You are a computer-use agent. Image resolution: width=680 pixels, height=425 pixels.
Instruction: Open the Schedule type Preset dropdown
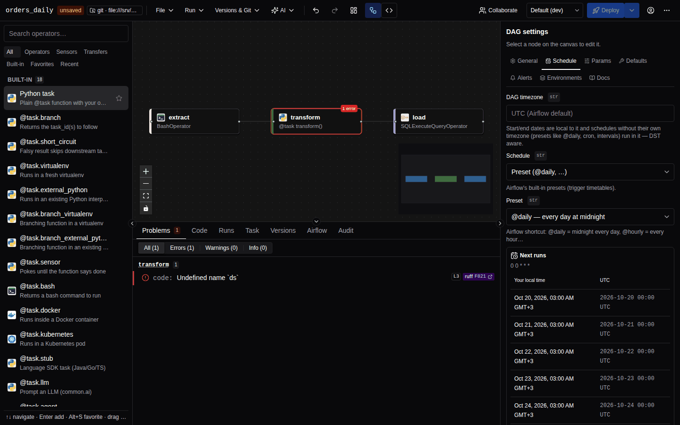(x=590, y=172)
